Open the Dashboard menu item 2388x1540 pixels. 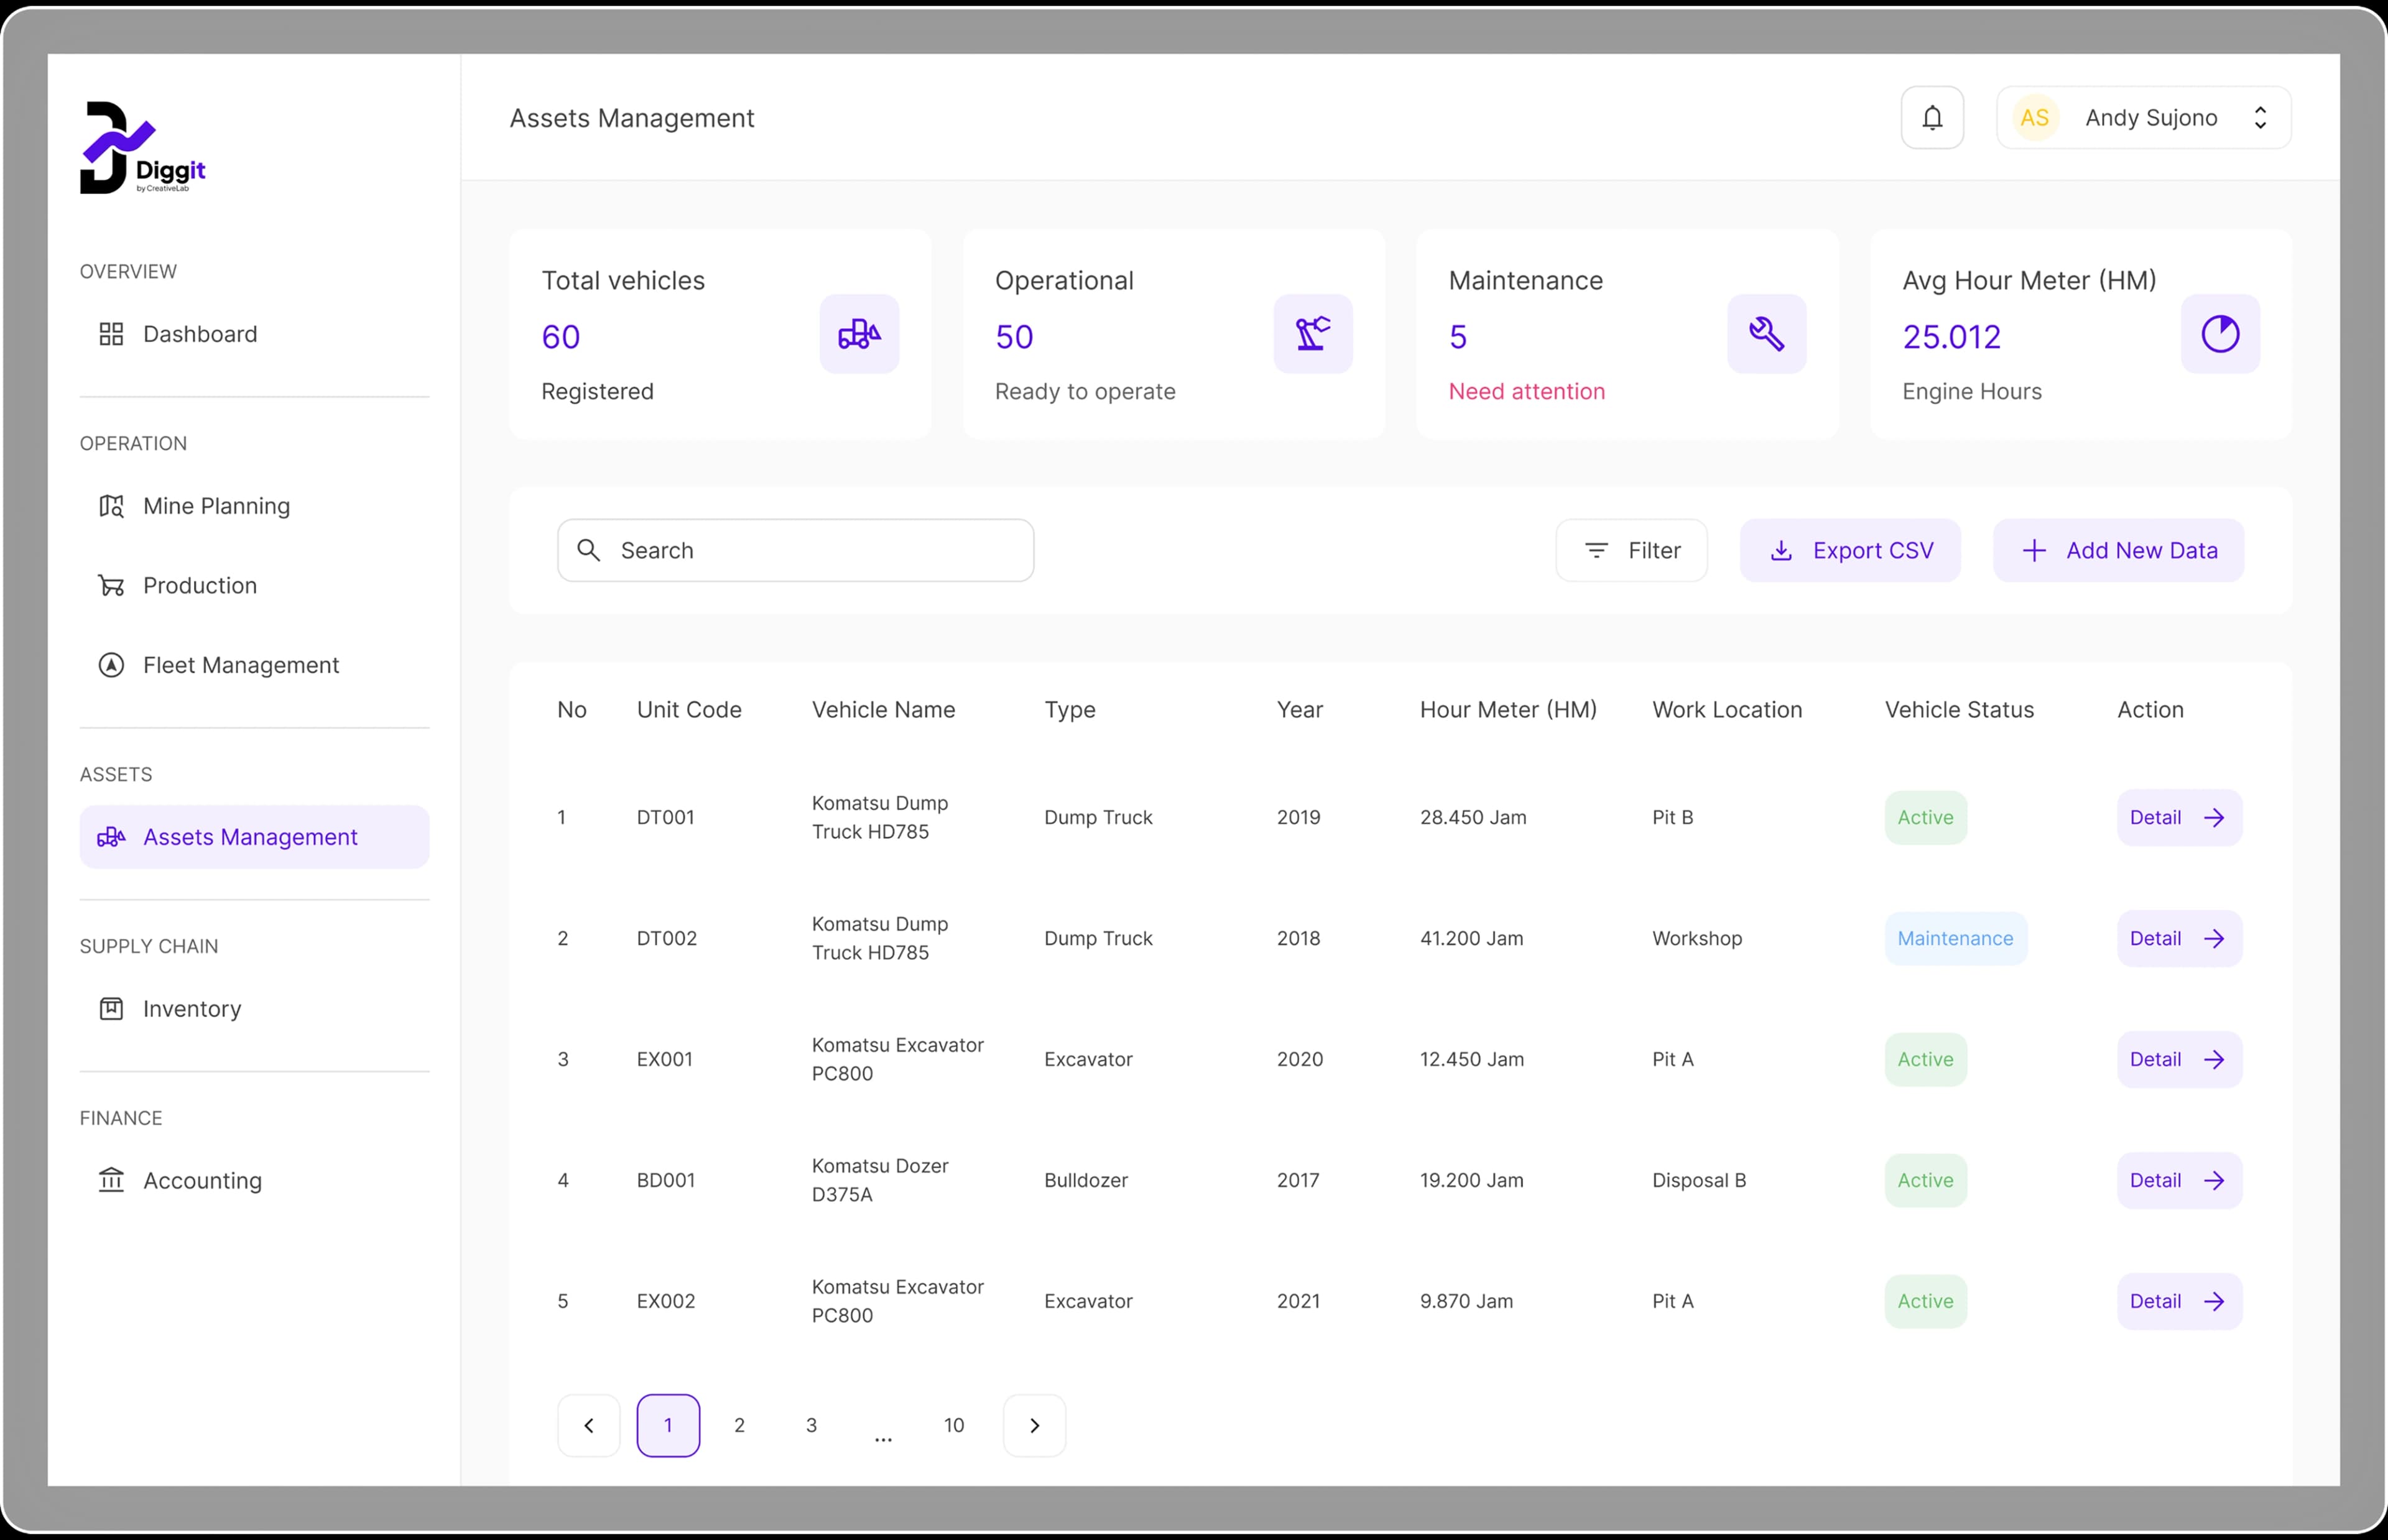coord(254,334)
